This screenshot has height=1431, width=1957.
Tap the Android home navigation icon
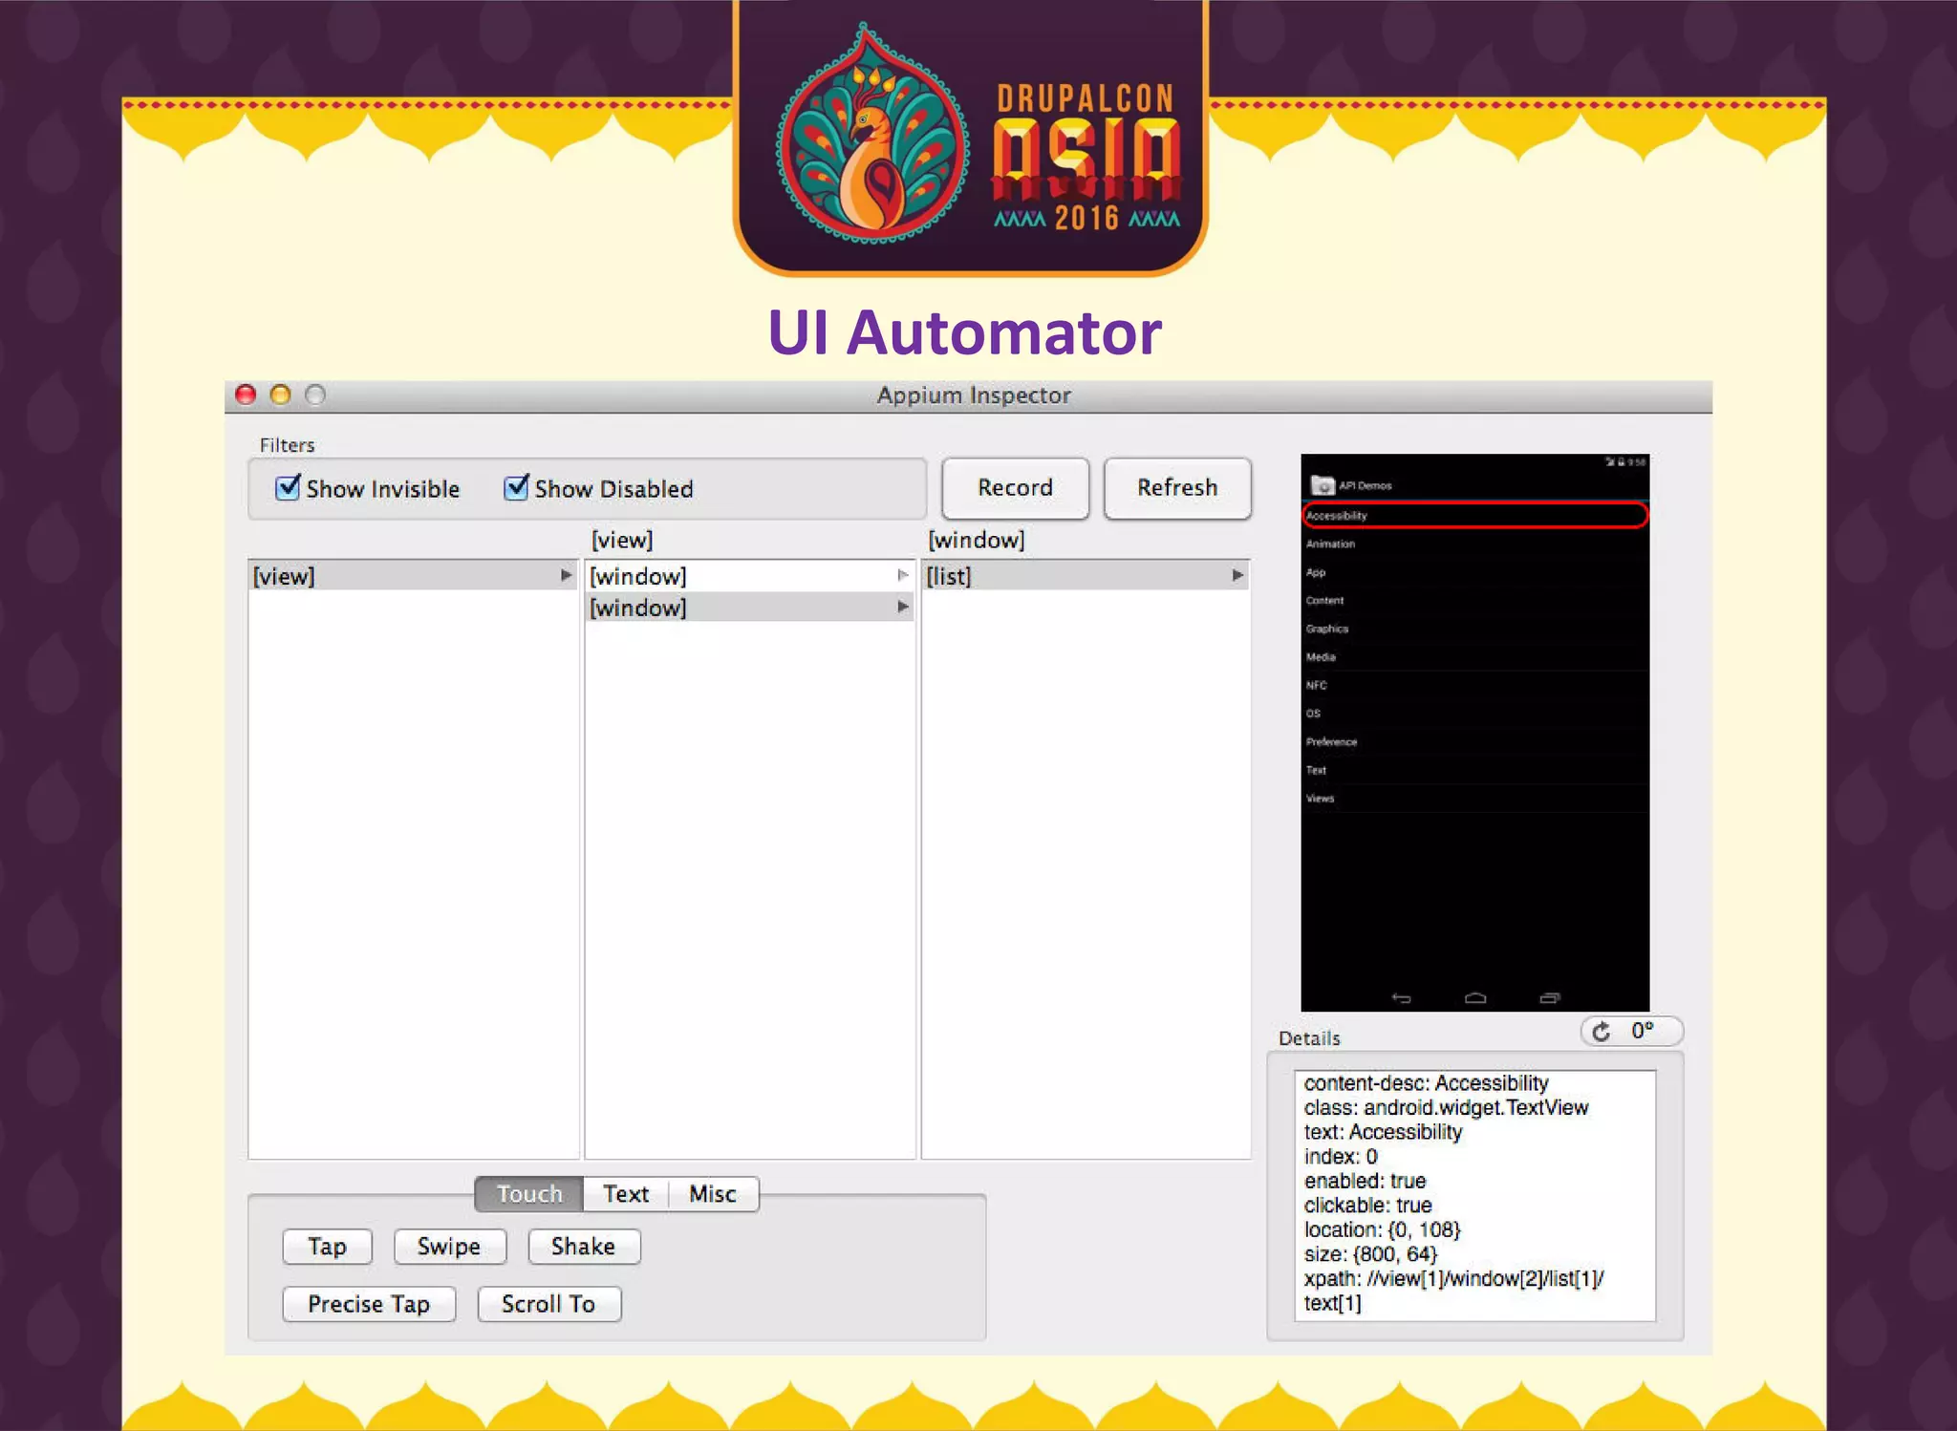click(1475, 998)
